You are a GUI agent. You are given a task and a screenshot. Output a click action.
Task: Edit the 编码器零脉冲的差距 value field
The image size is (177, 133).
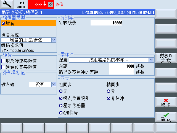click(x=122, y=72)
